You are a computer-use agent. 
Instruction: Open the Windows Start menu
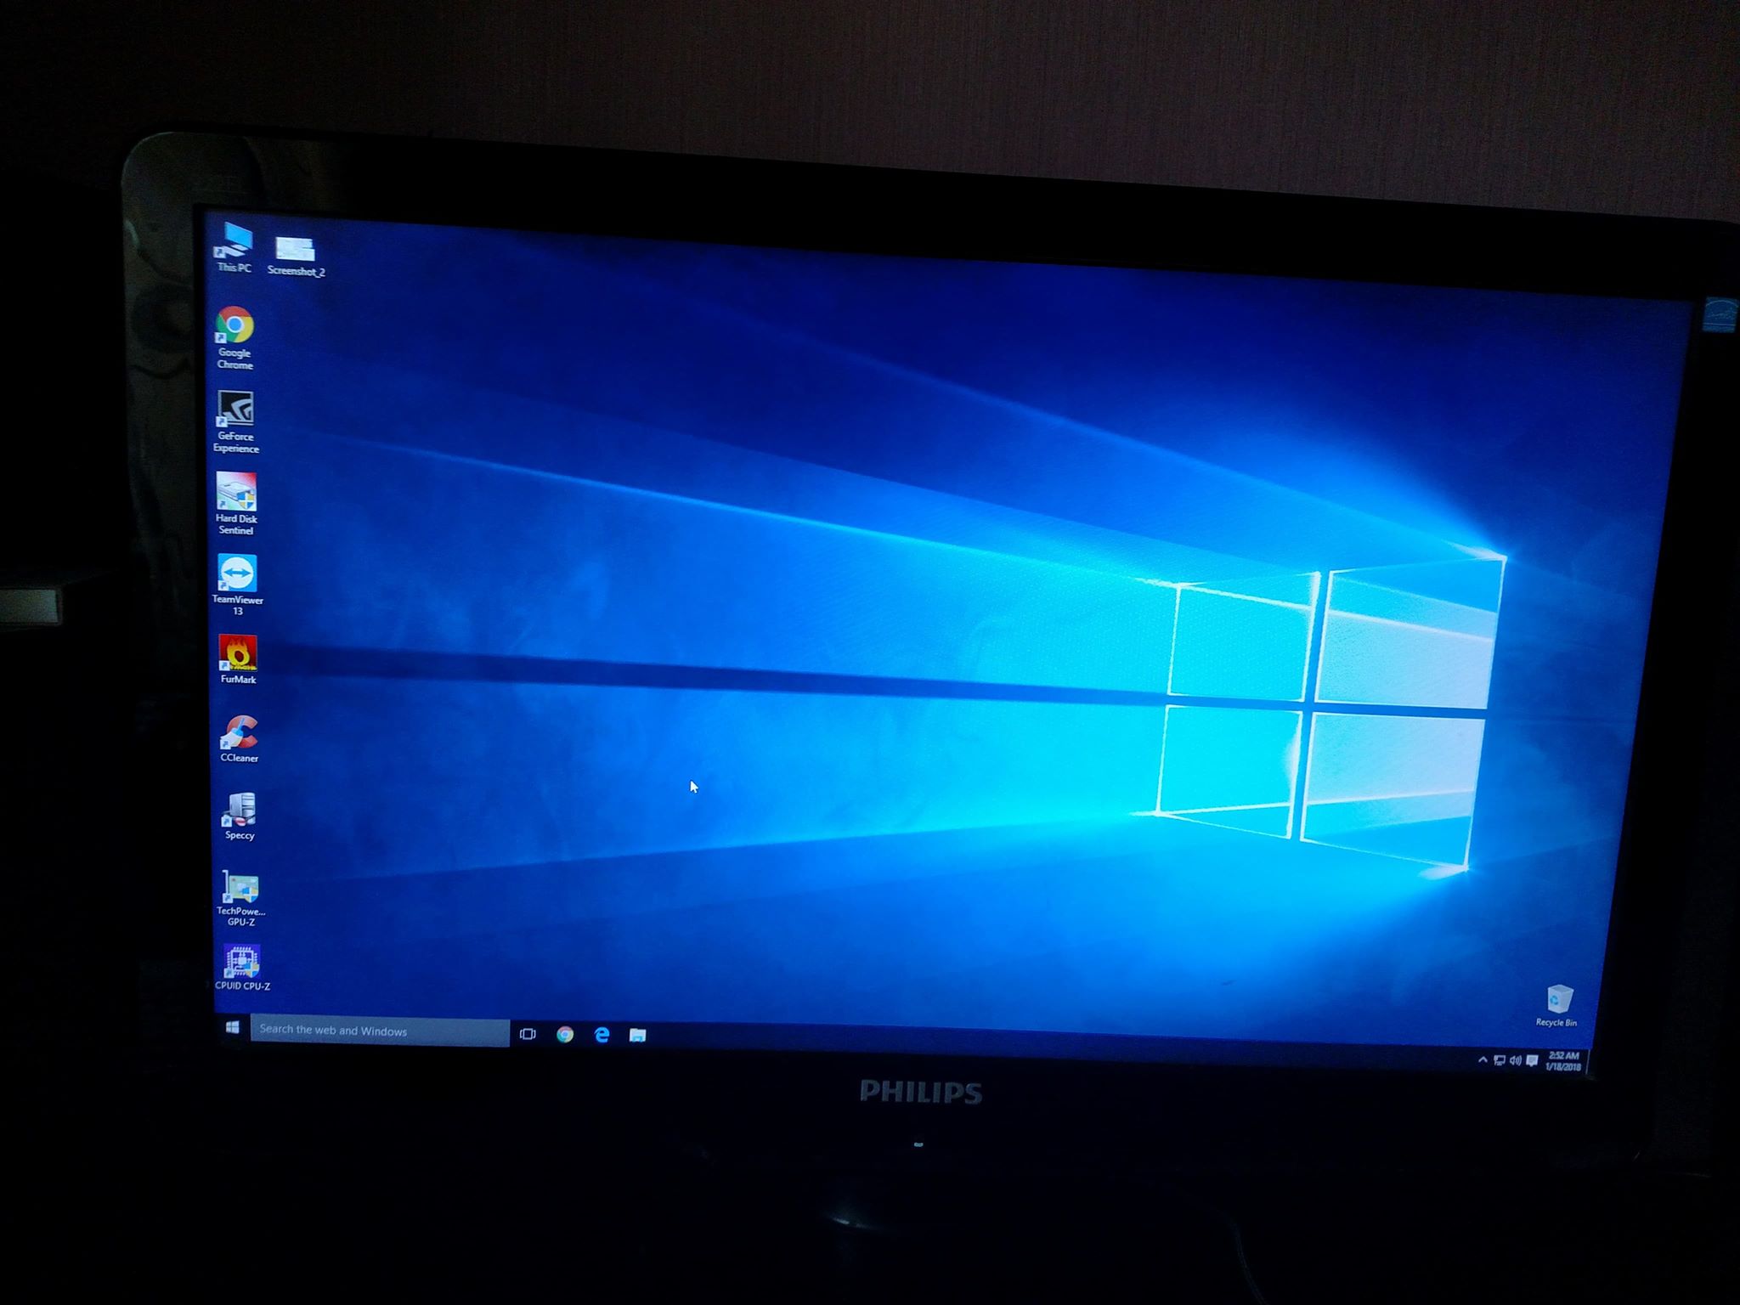click(233, 1027)
